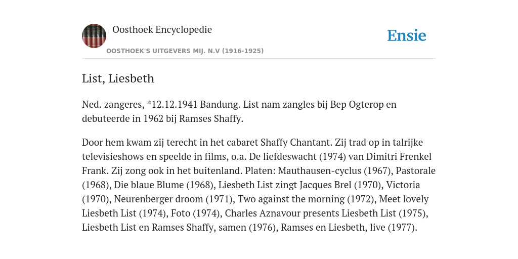Click Liesbeth List zingt Jacques Brel

click(x=285, y=185)
